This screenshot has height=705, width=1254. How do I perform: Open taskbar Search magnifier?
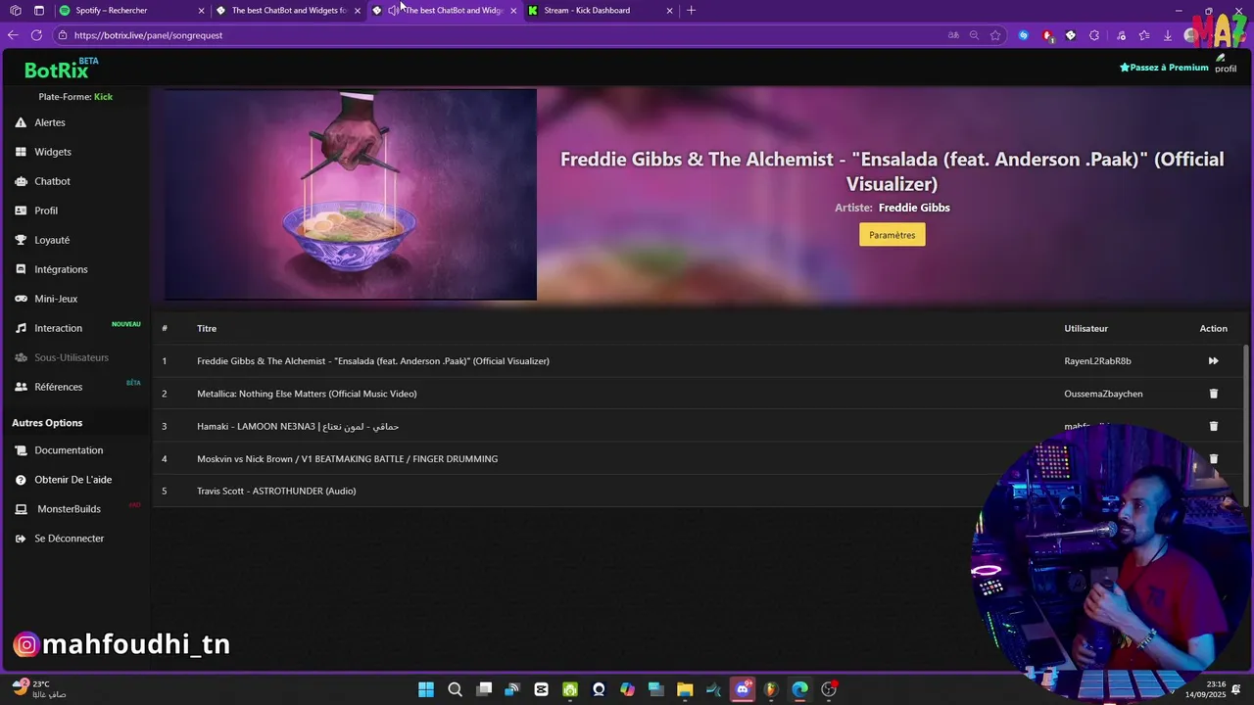point(455,689)
